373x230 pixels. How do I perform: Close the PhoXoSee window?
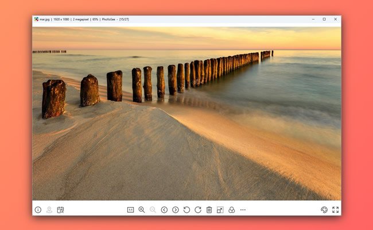pos(336,20)
